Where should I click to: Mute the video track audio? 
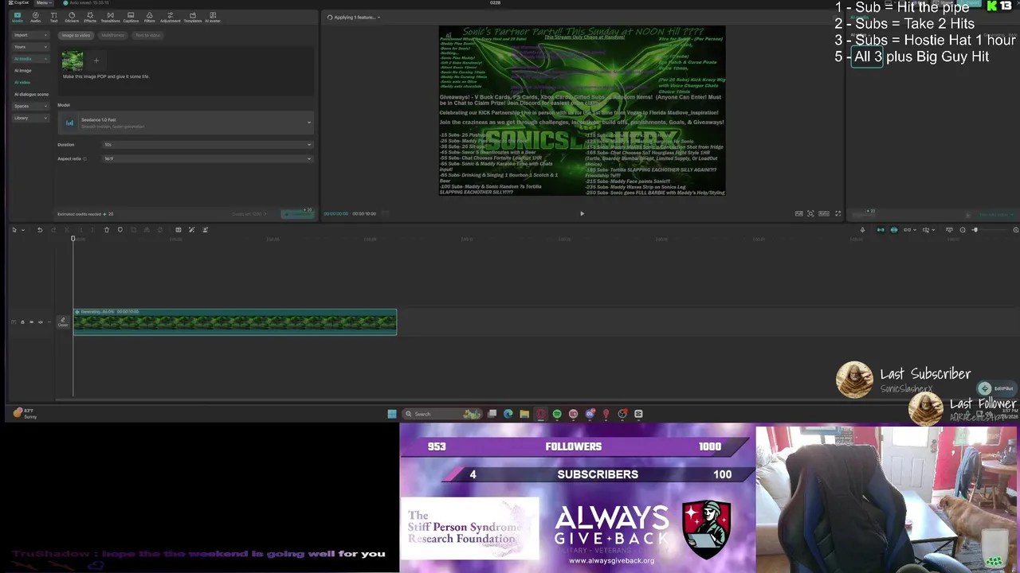point(40,322)
